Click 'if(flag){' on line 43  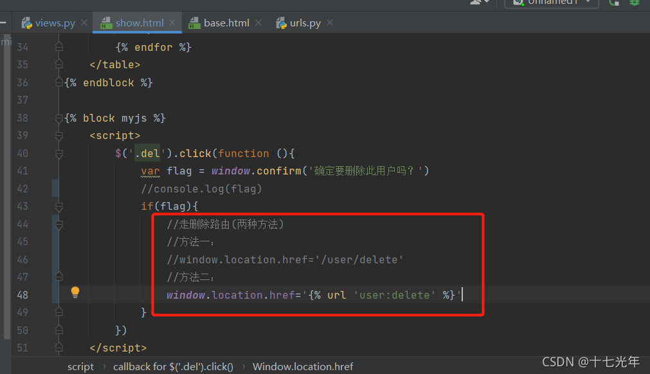coord(170,206)
